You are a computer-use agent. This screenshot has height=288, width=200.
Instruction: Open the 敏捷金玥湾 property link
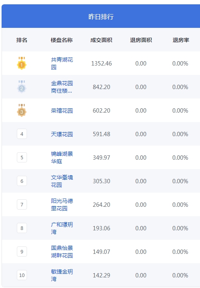62,275
